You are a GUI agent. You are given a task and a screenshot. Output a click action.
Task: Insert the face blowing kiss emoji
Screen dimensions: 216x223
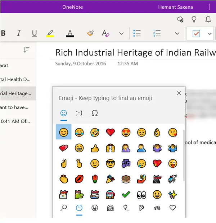pyautogui.click(x=173, y=133)
